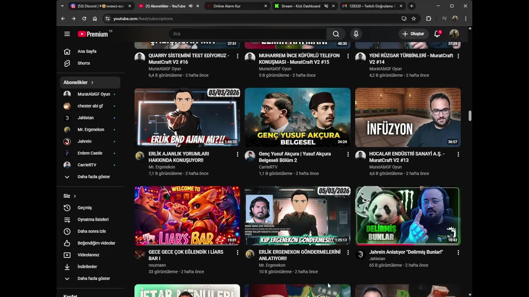Open the notifications bell
Image resolution: width=529 pixels, height=297 pixels.
(x=437, y=34)
